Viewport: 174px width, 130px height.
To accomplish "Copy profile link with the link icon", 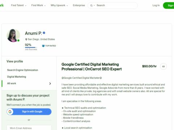I will pyautogui.click(x=163, y=66).
